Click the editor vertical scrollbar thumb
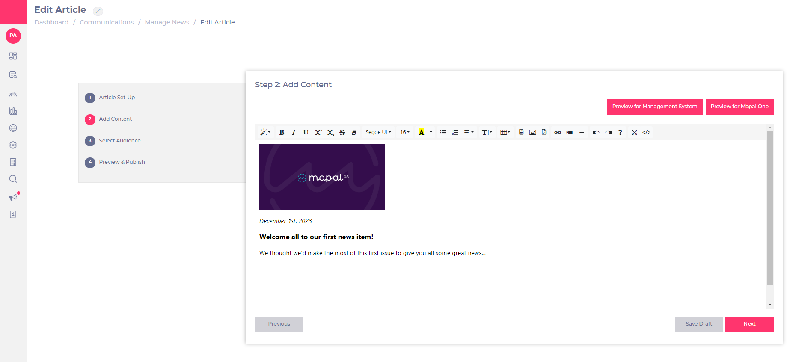The width and height of the screenshot is (799, 362). (770, 208)
